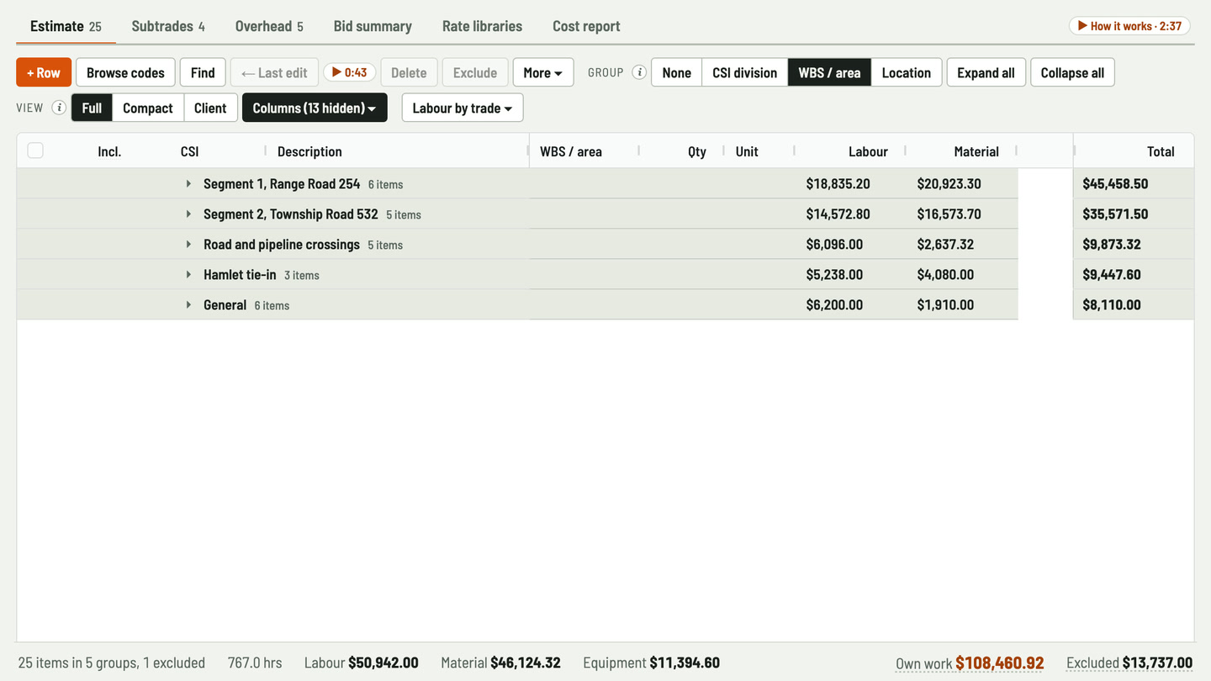Click General material $1,910.00
The image size is (1211, 681).
(x=945, y=304)
